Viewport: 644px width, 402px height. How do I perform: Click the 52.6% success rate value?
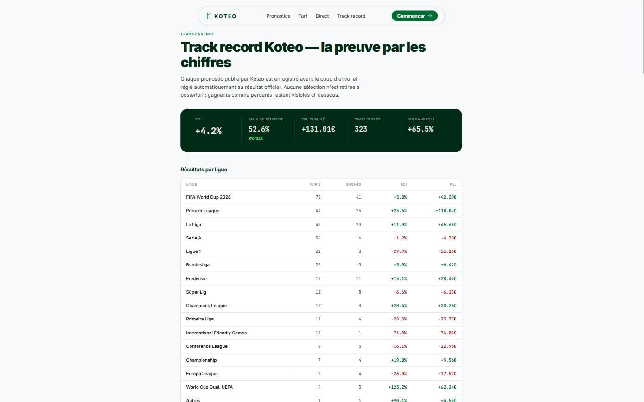259,129
